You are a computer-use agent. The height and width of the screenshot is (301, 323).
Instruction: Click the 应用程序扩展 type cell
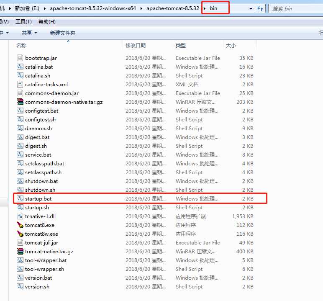[x=191, y=216]
